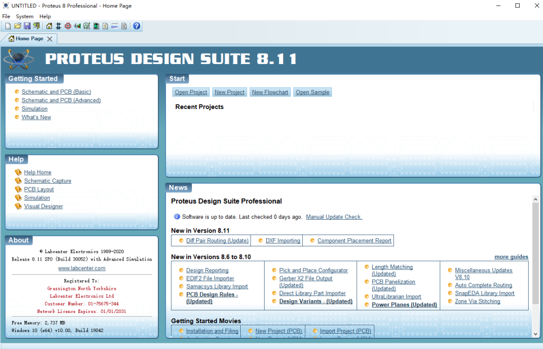Screen dimensions: 543x349
Task: Open PCB Layout via the red chip icon
Action: coord(68,26)
